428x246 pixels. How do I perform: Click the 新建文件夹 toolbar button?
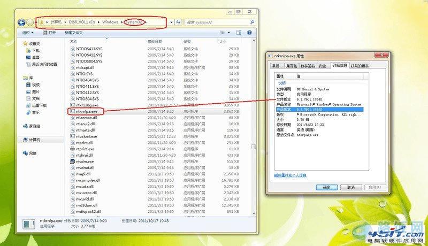coord(73,33)
